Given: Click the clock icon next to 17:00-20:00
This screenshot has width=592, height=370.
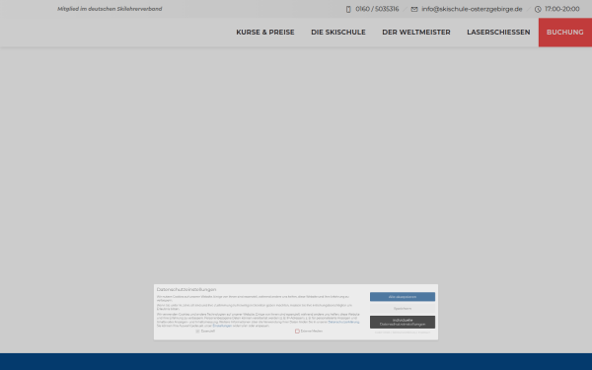Looking at the screenshot, I should [538, 9].
